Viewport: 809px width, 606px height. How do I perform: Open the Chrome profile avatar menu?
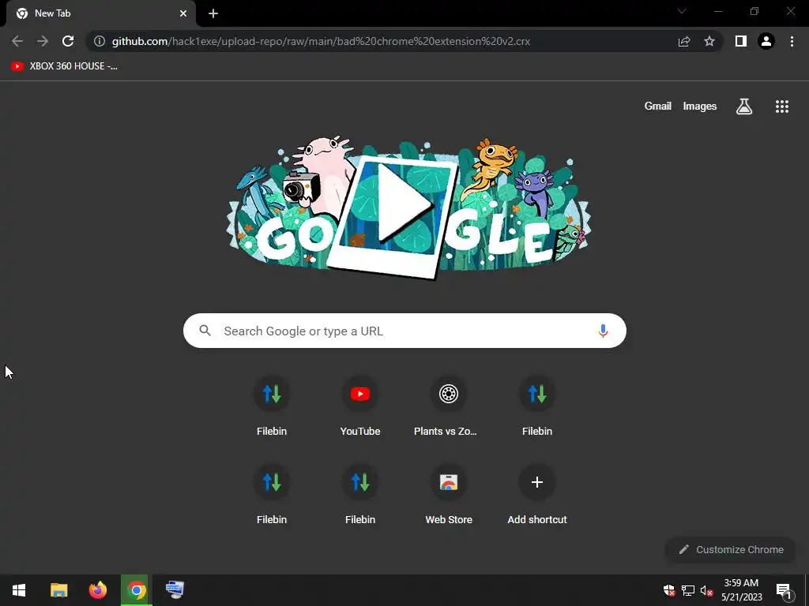[x=766, y=41]
